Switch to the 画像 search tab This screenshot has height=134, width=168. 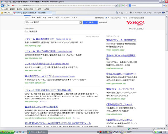33,17
